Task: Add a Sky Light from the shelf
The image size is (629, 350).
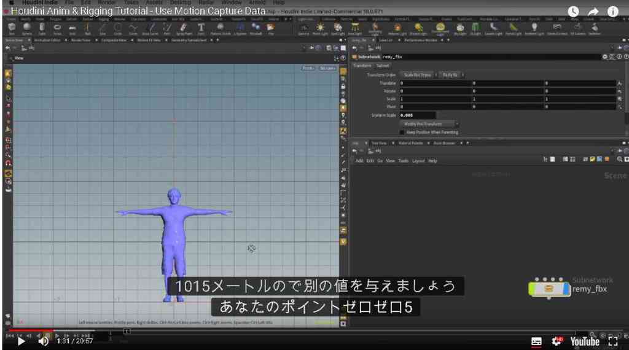Action: (x=460, y=28)
